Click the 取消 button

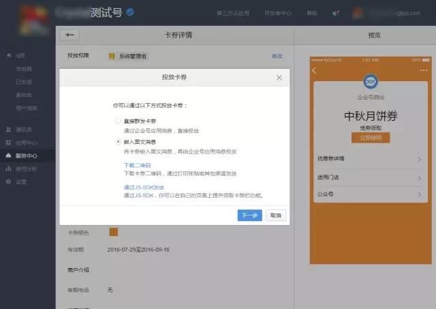[x=275, y=215]
